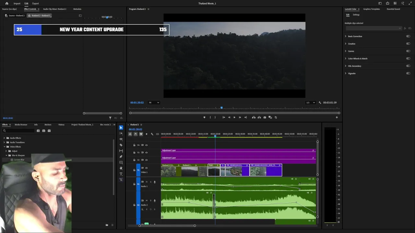
Task: Click the effects search field
Action: click(18, 131)
